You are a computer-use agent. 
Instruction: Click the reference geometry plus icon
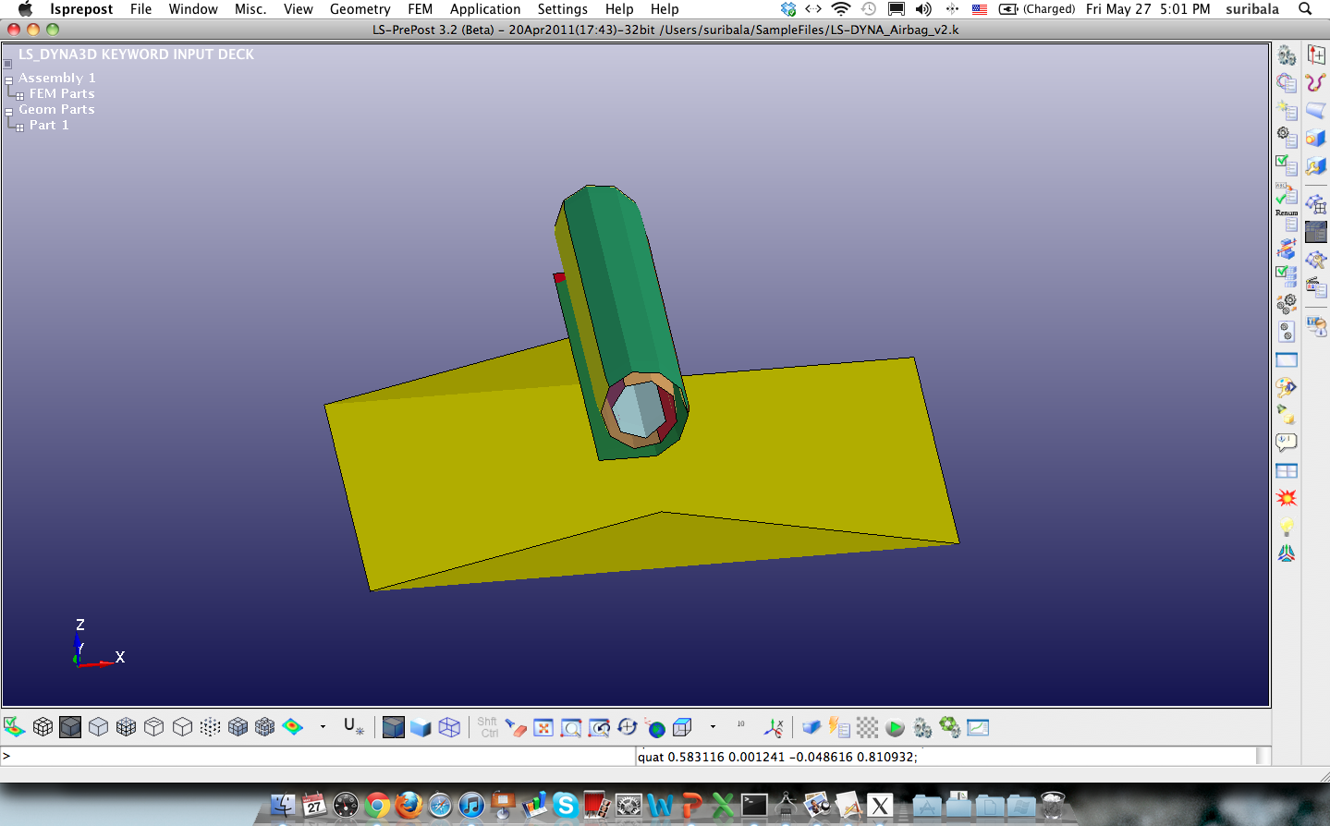pyautogui.click(x=1316, y=55)
